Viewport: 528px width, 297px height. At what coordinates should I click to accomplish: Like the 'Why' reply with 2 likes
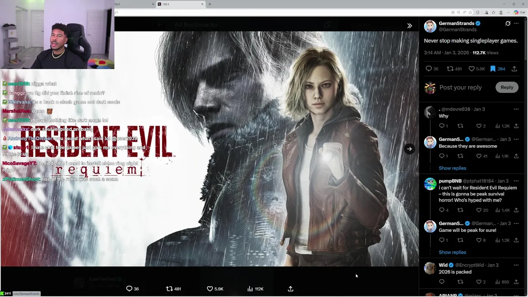point(481,126)
